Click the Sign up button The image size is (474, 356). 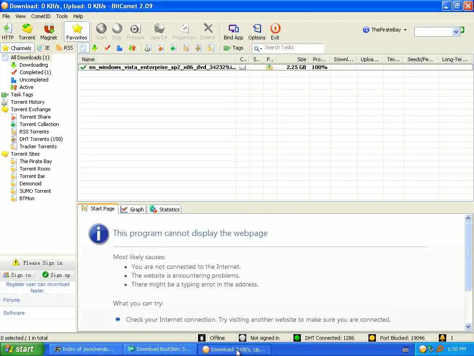pos(56,275)
